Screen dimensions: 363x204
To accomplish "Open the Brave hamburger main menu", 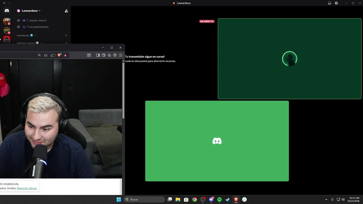I will pyautogui.click(x=121, y=55).
